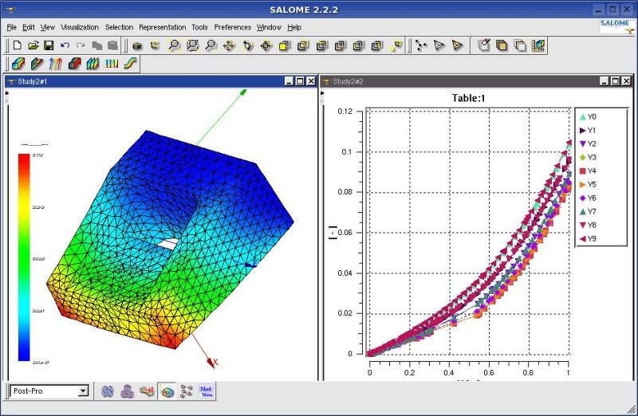Screen dimensions: 638x416
Task: Open the Help menu
Action: click(x=294, y=27)
